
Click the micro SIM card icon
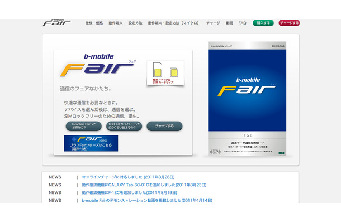(174, 72)
